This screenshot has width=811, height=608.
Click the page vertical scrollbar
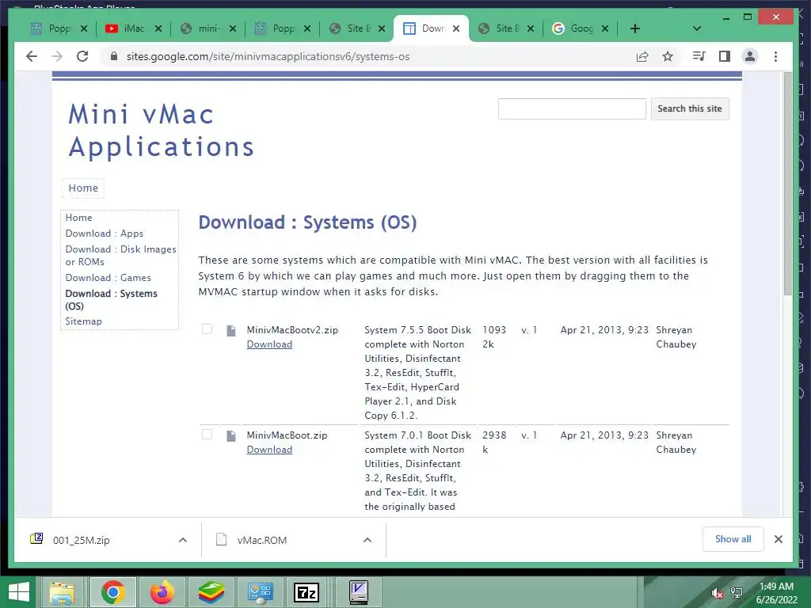tap(788, 184)
